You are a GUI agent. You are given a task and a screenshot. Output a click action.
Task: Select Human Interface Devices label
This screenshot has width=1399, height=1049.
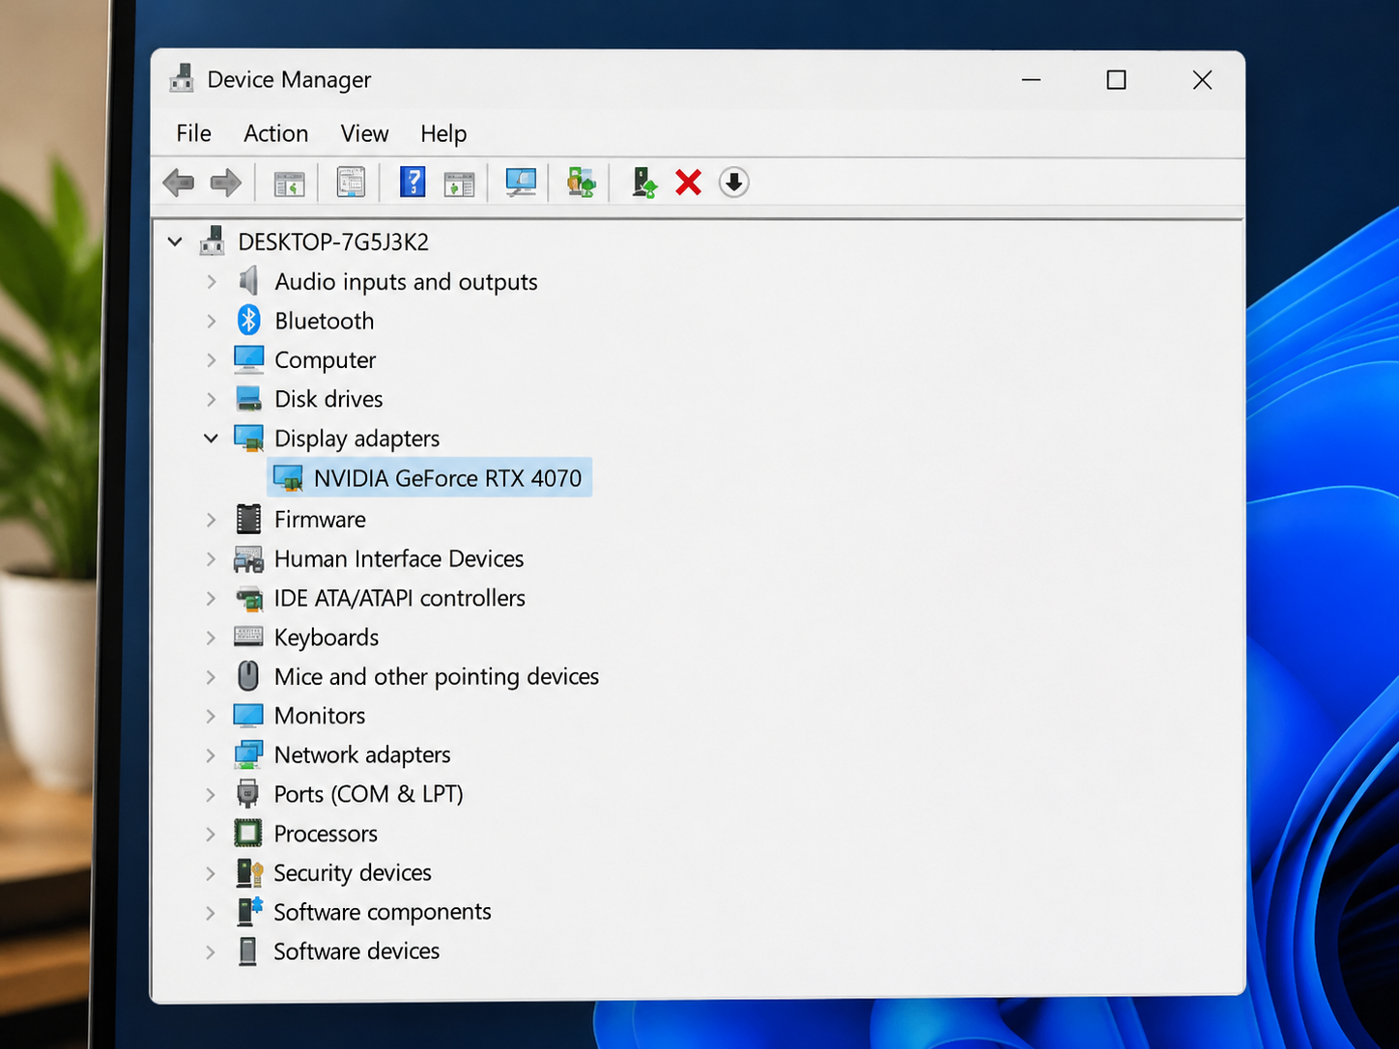(x=399, y=558)
